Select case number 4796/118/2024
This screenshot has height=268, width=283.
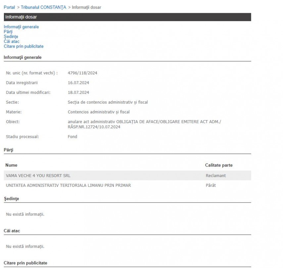pos(82,73)
